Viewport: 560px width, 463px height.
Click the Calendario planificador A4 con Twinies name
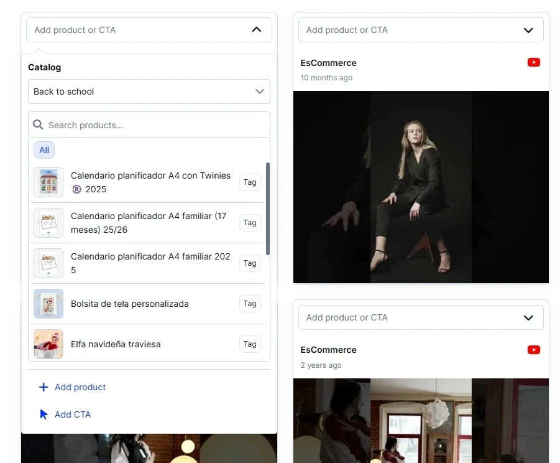click(150, 182)
